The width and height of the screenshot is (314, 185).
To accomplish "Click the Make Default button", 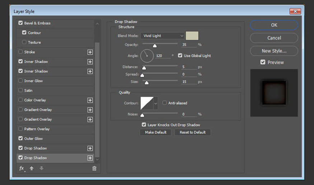I will [x=156, y=132].
